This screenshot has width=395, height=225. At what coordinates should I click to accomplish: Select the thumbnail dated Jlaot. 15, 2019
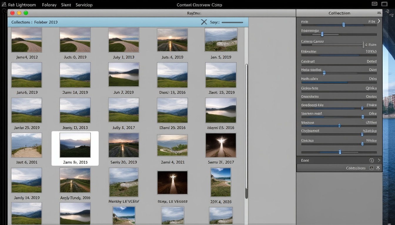[221, 75]
